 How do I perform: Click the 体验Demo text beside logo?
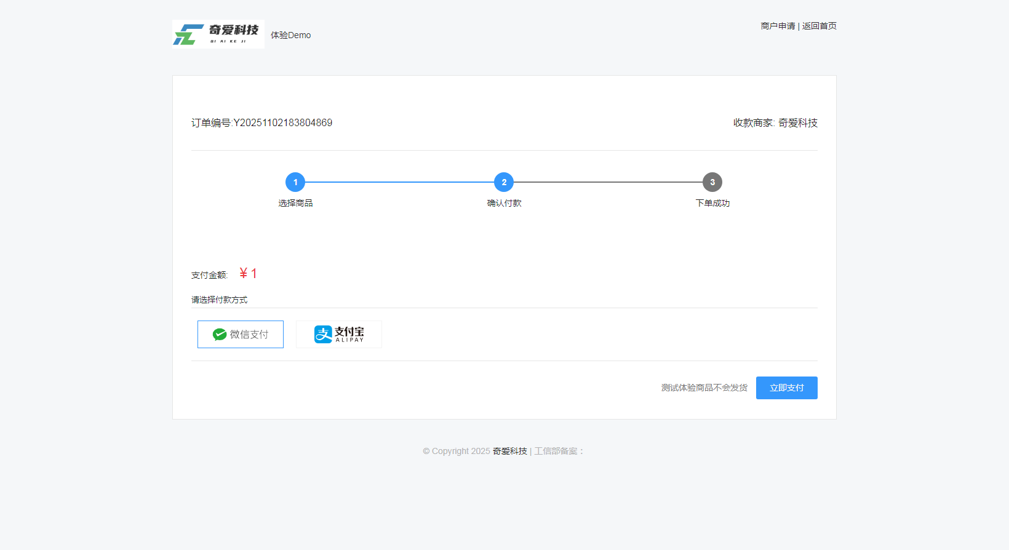coord(290,35)
